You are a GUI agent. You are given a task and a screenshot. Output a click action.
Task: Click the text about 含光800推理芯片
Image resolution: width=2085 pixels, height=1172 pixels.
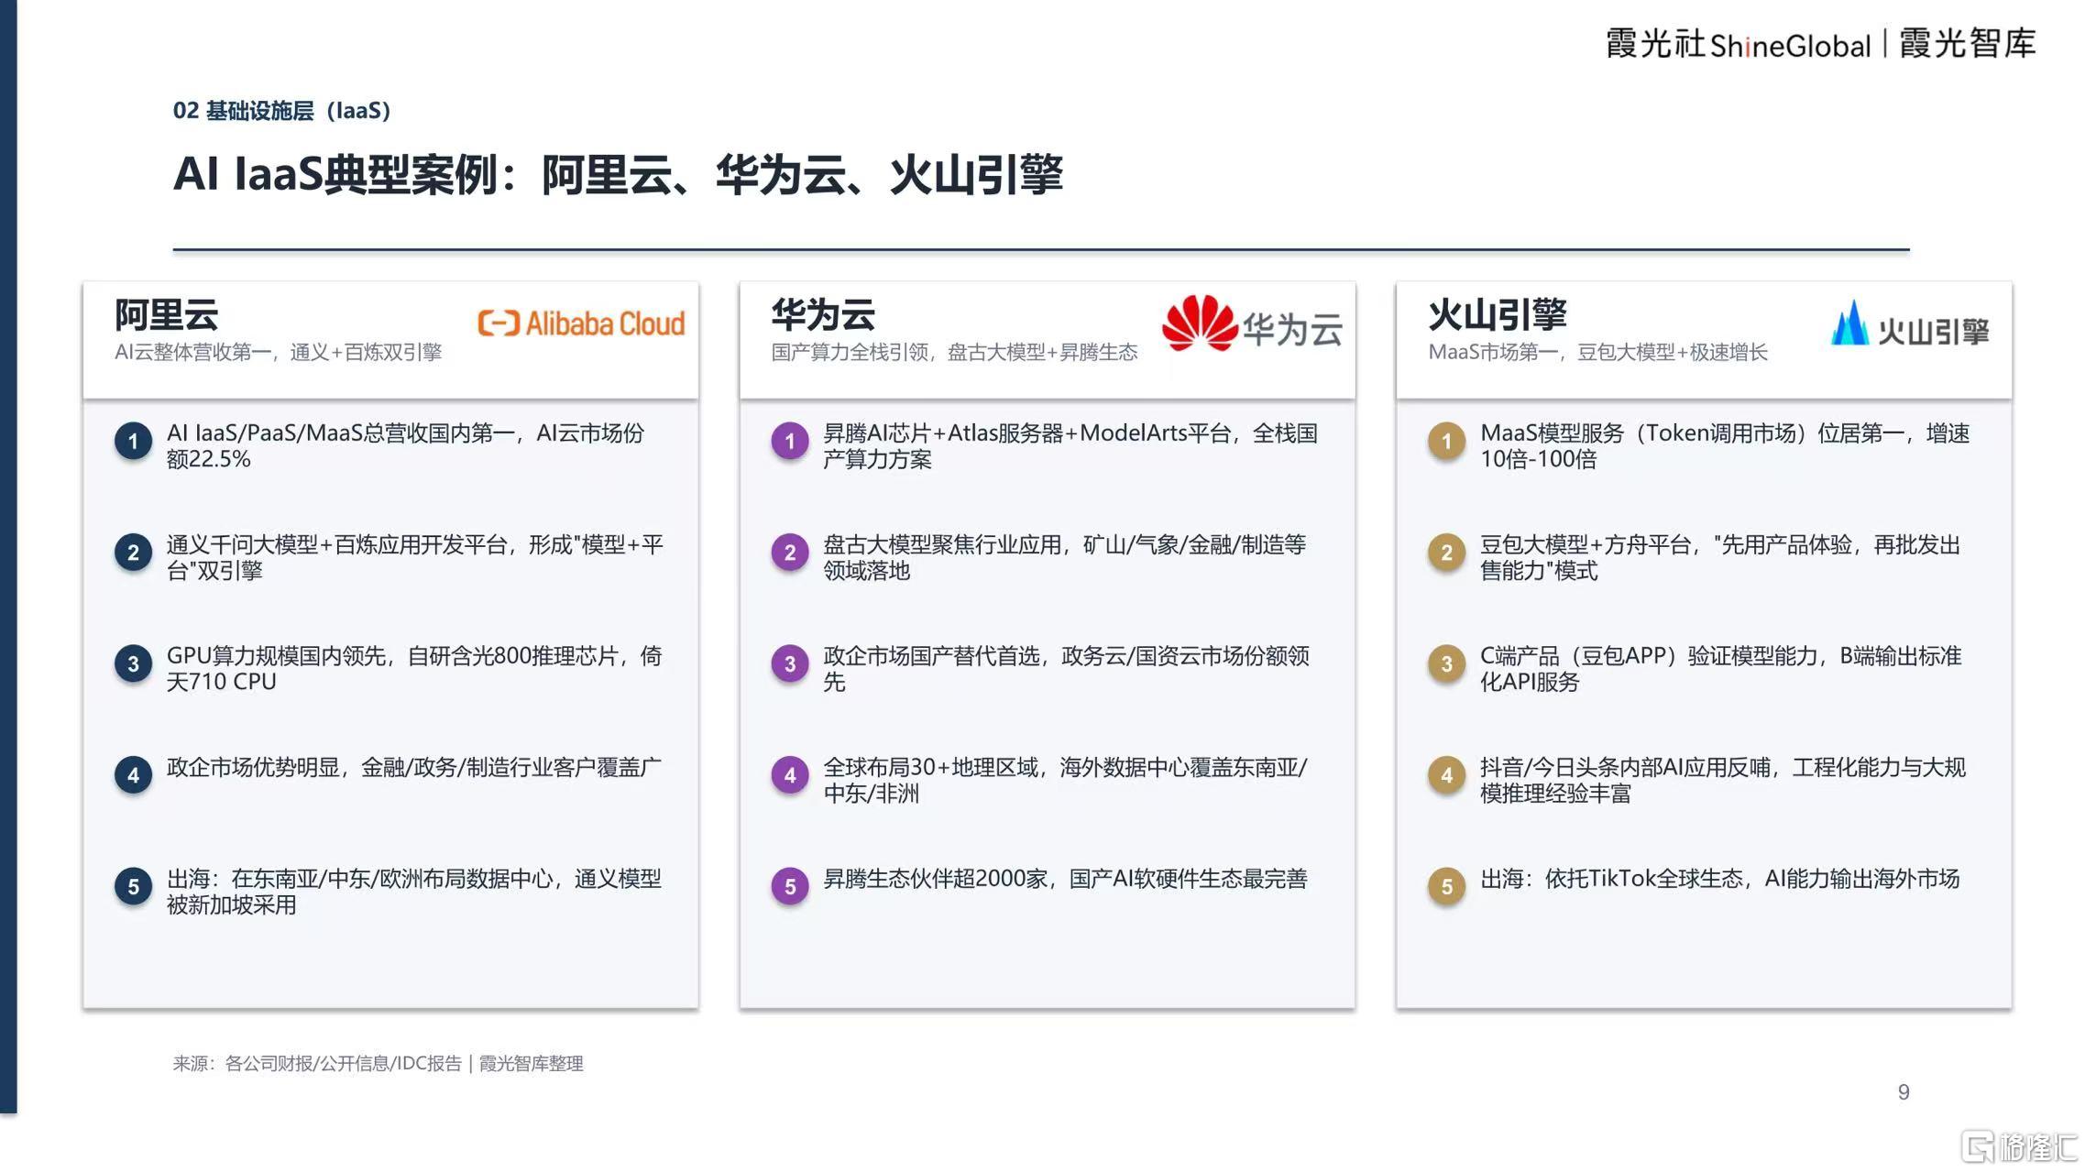[413, 669]
